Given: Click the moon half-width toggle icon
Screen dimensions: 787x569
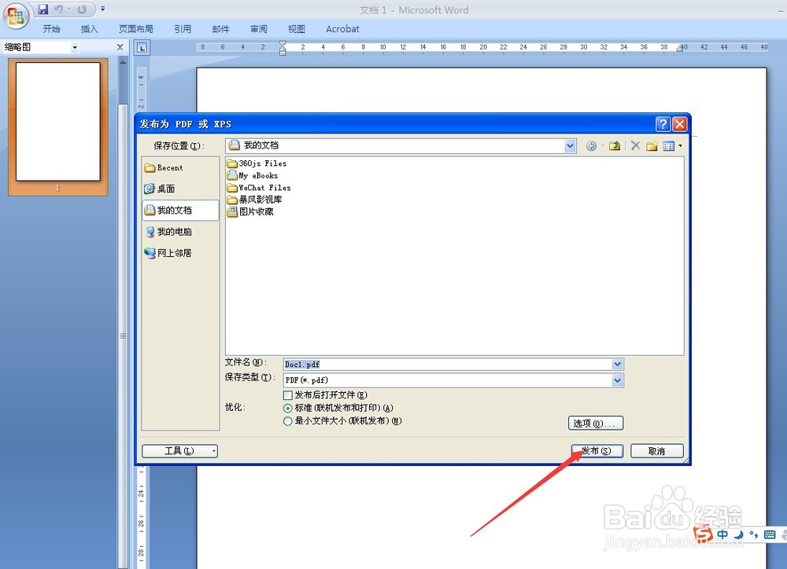Looking at the screenshot, I should point(738,534).
